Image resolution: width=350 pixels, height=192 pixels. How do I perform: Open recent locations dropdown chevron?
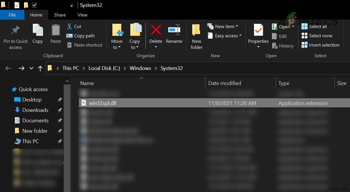point(31,69)
